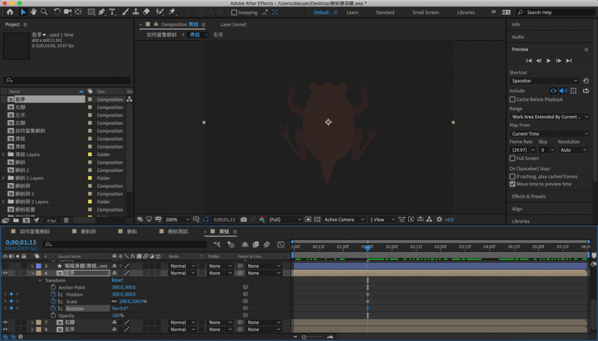Click the timeline zoom slider handle

click(304, 337)
